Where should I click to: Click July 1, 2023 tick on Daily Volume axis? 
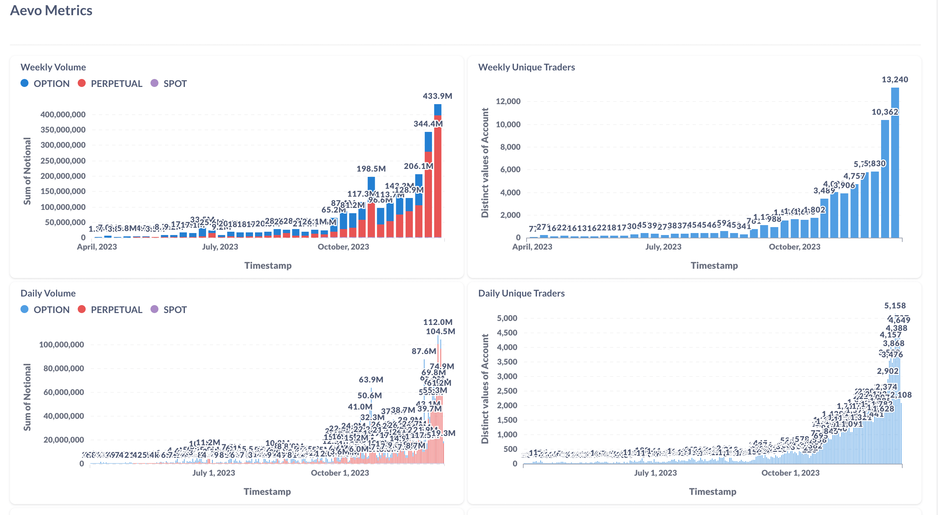point(213,473)
